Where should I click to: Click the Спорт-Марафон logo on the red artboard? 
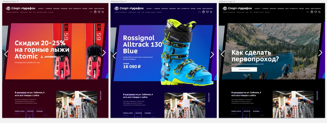coord(20,8)
